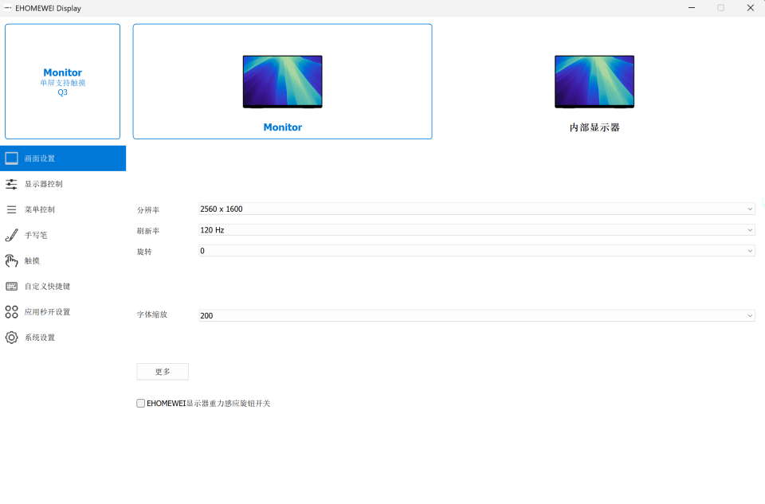The height and width of the screenshot is (504, 765).
Task: Click the 应用秒开设置 four-circles icon
Action: (11, 312)
